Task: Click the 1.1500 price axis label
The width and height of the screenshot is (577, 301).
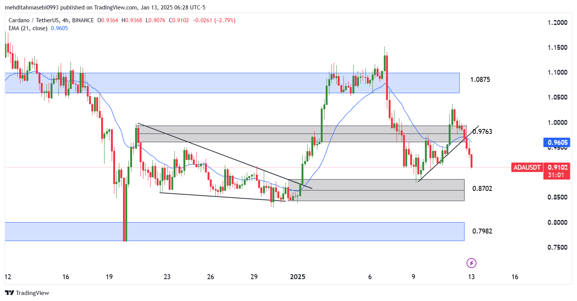Action: (557, 48)
